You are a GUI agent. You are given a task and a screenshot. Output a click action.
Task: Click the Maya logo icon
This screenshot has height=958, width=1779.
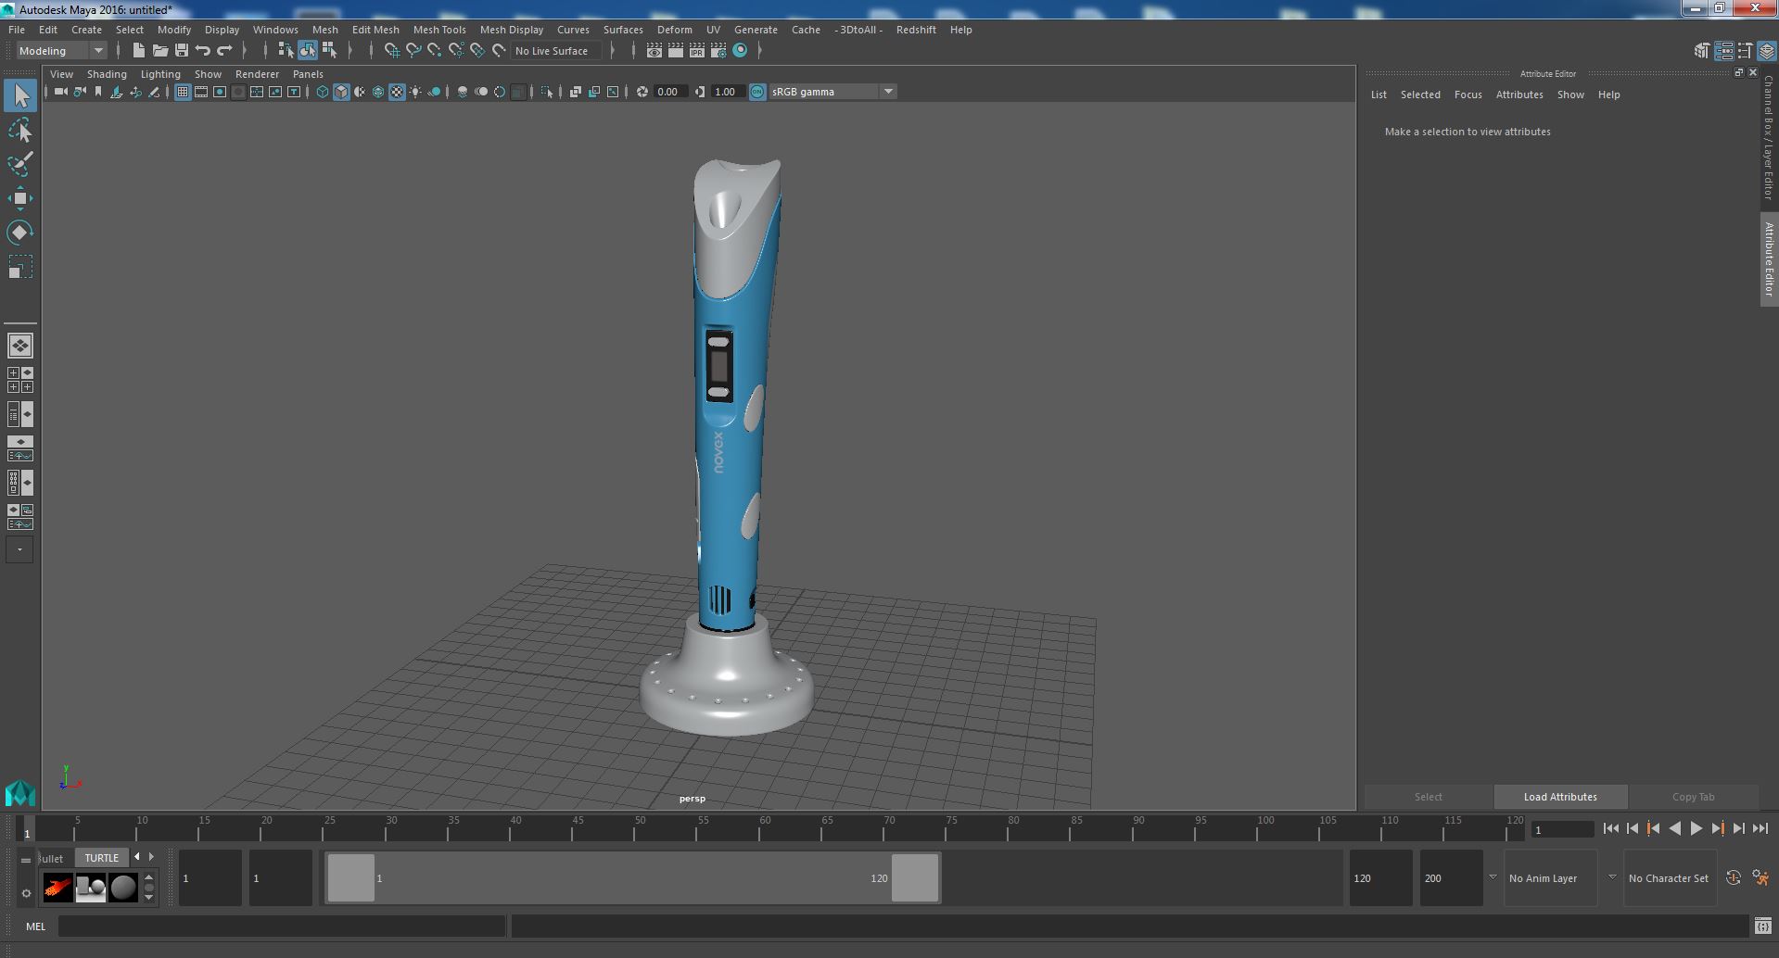20,793
